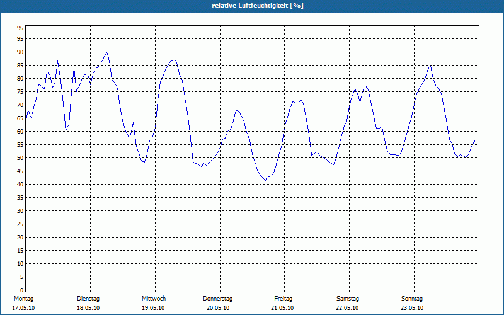This screenshot has height=315, width=504.
Task: Click the date label 17.05.10
Action: (23, 308)
